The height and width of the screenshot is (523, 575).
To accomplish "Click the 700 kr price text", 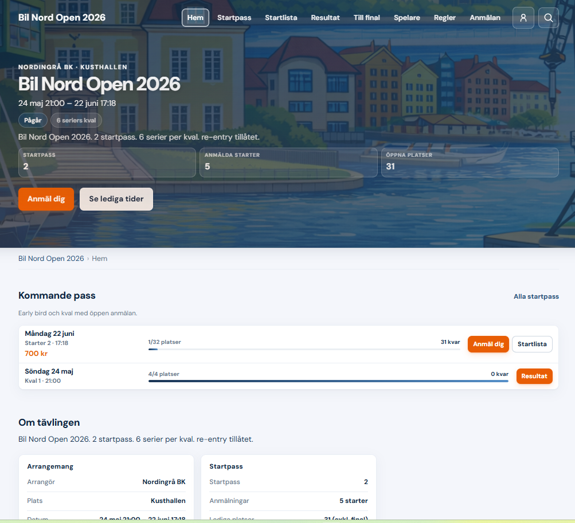I will 36,354.
